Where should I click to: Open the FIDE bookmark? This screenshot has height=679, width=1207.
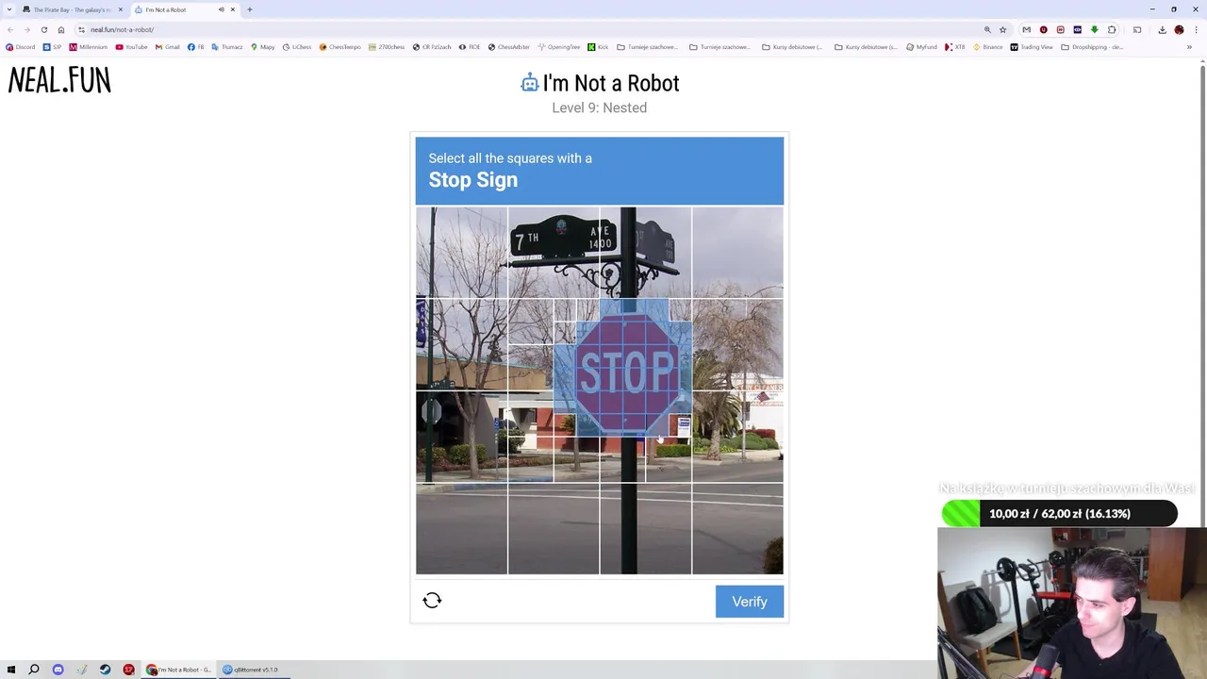470,47
